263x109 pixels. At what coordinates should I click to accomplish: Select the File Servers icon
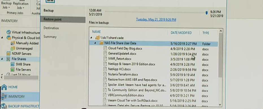click(12, 70)
